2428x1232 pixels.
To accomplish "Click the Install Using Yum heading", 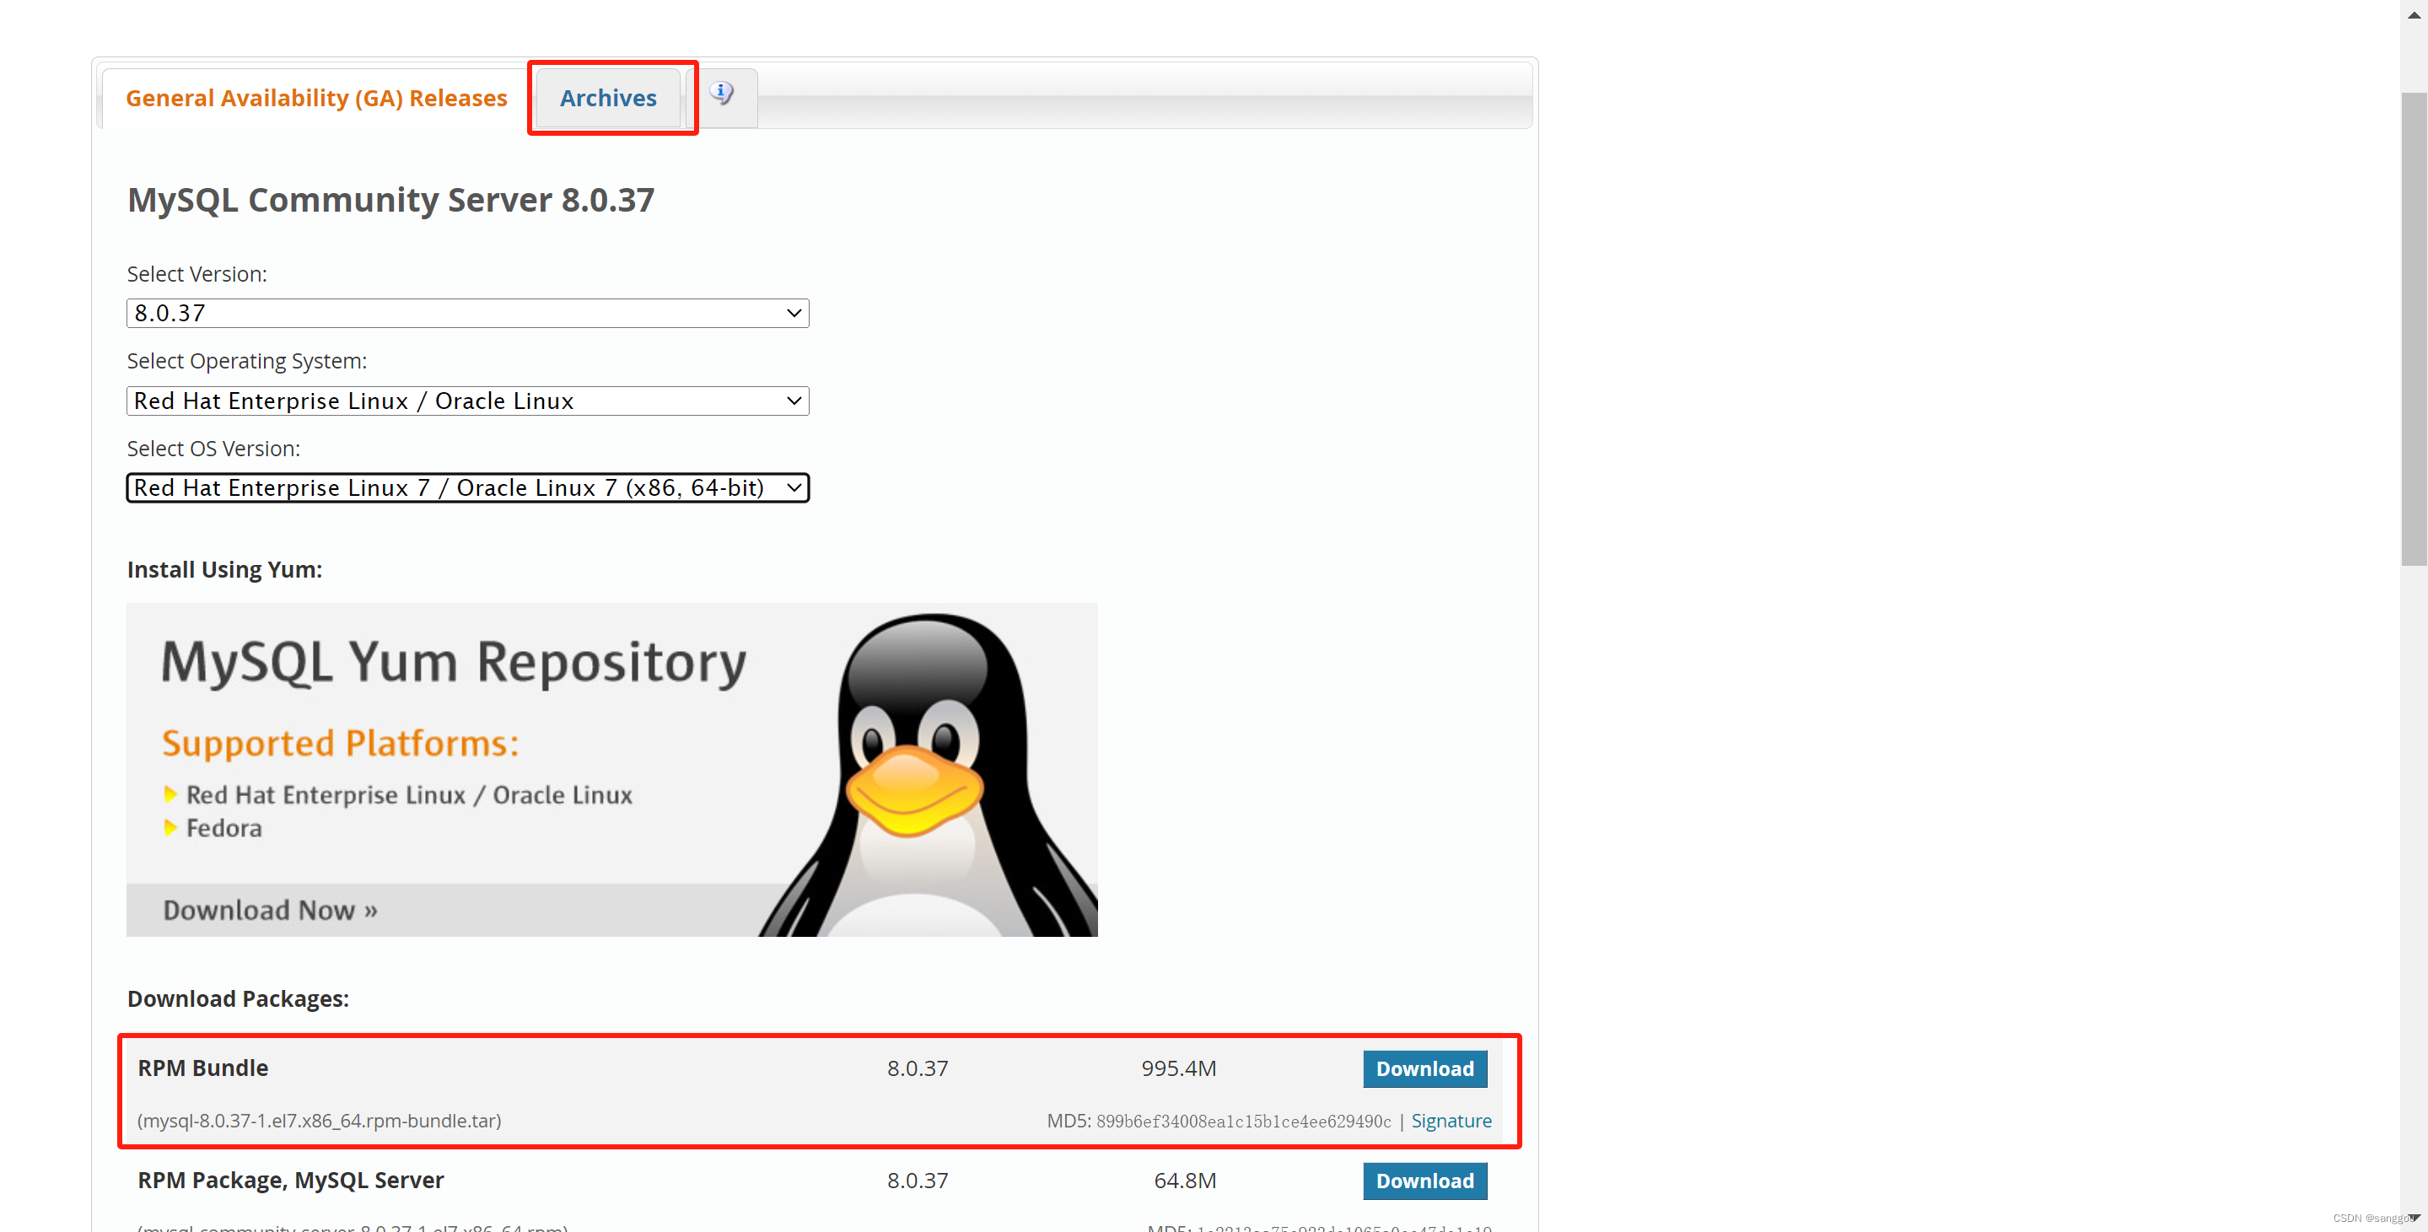I will point(224,569).
